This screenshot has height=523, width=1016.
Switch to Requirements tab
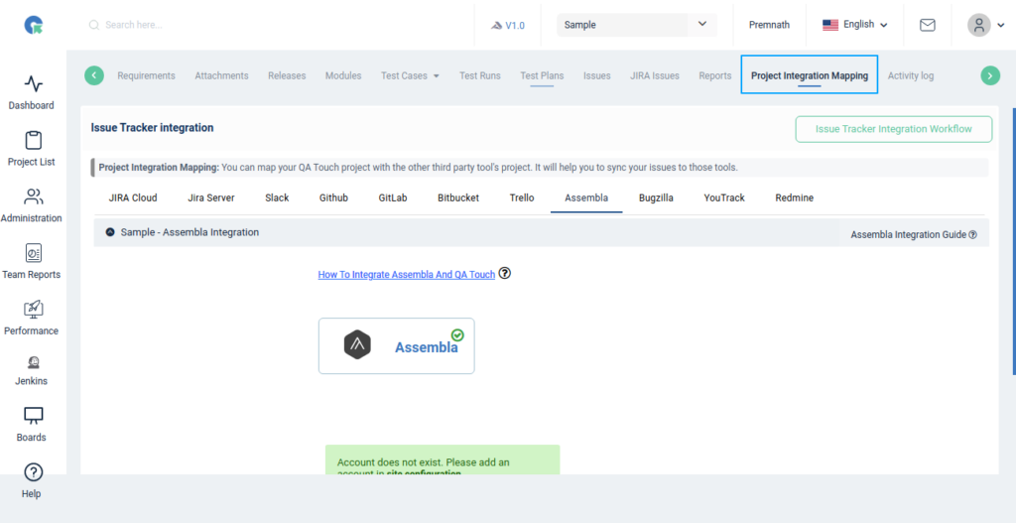point(146,75)
